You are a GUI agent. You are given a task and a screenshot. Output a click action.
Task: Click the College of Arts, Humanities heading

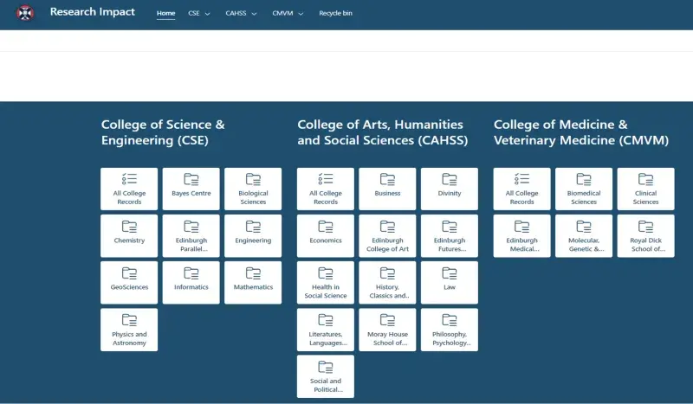[383, 132]
